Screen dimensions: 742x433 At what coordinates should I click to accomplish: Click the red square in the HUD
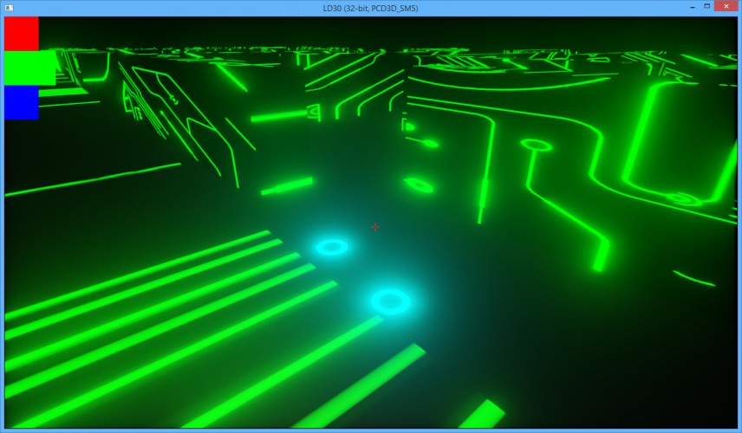click(x=22, y=34)
